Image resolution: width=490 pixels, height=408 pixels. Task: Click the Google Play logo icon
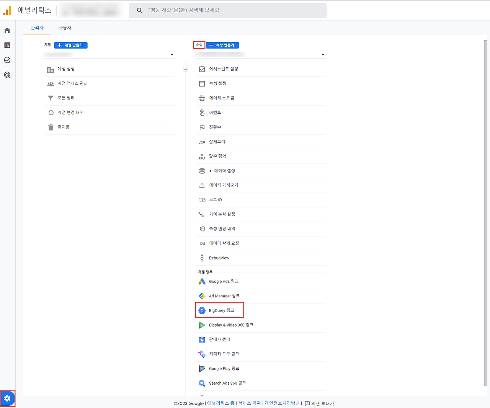click(202, 369)
